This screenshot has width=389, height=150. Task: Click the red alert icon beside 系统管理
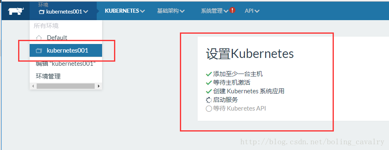pos(232,10)
